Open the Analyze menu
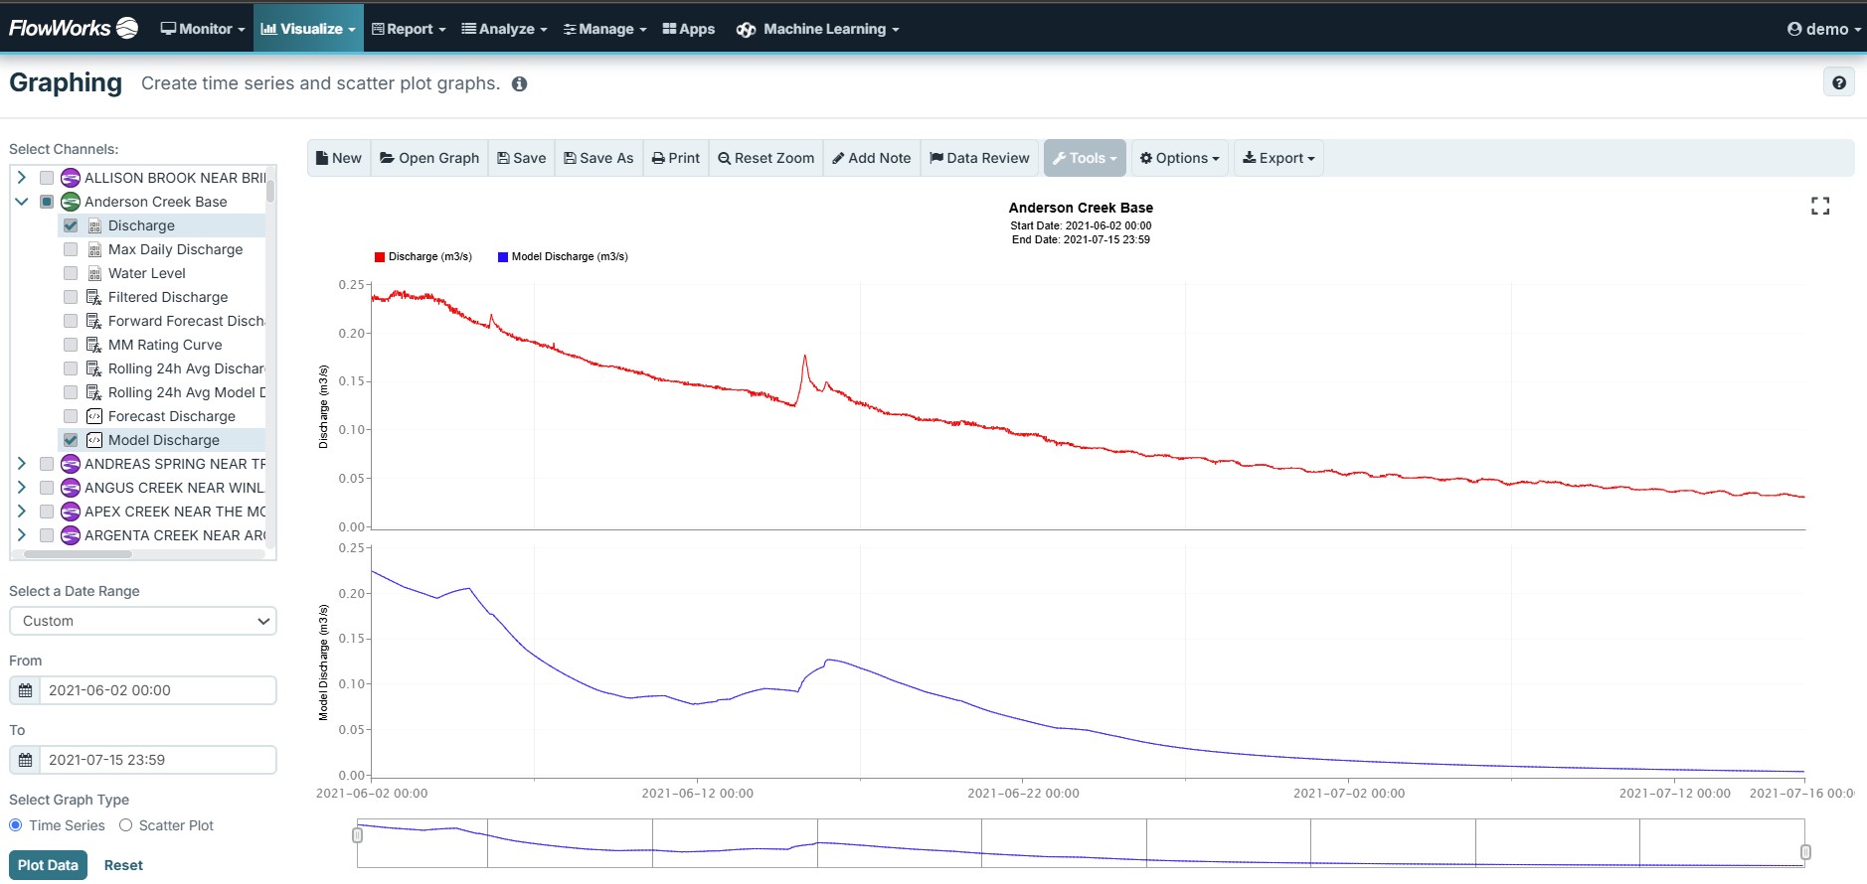 point(504,29)
